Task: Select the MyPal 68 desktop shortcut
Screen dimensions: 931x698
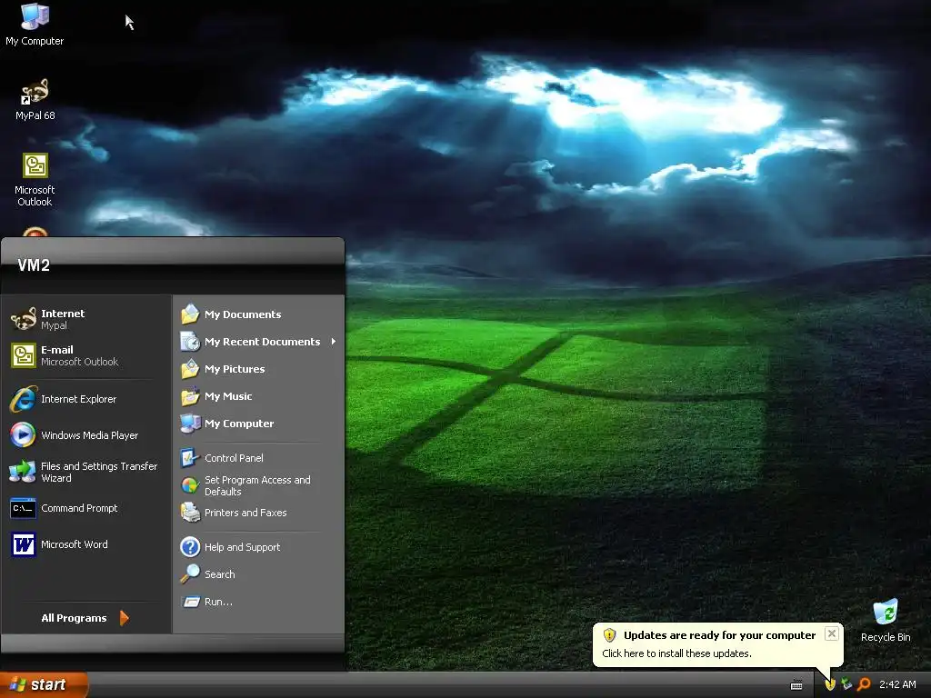Action: pyautogui.click(x=35, y=100)
